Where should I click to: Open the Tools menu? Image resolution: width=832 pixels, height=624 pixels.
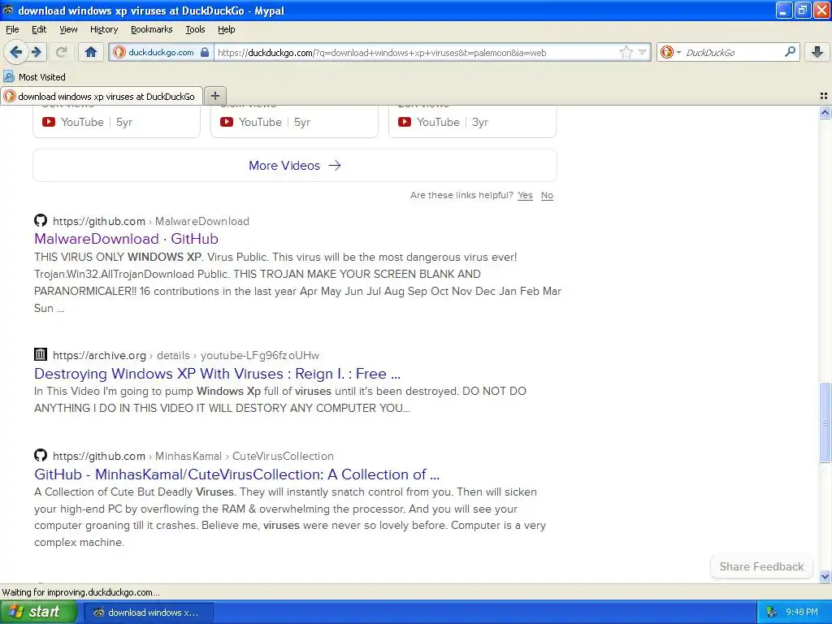(x=195, y=29)
